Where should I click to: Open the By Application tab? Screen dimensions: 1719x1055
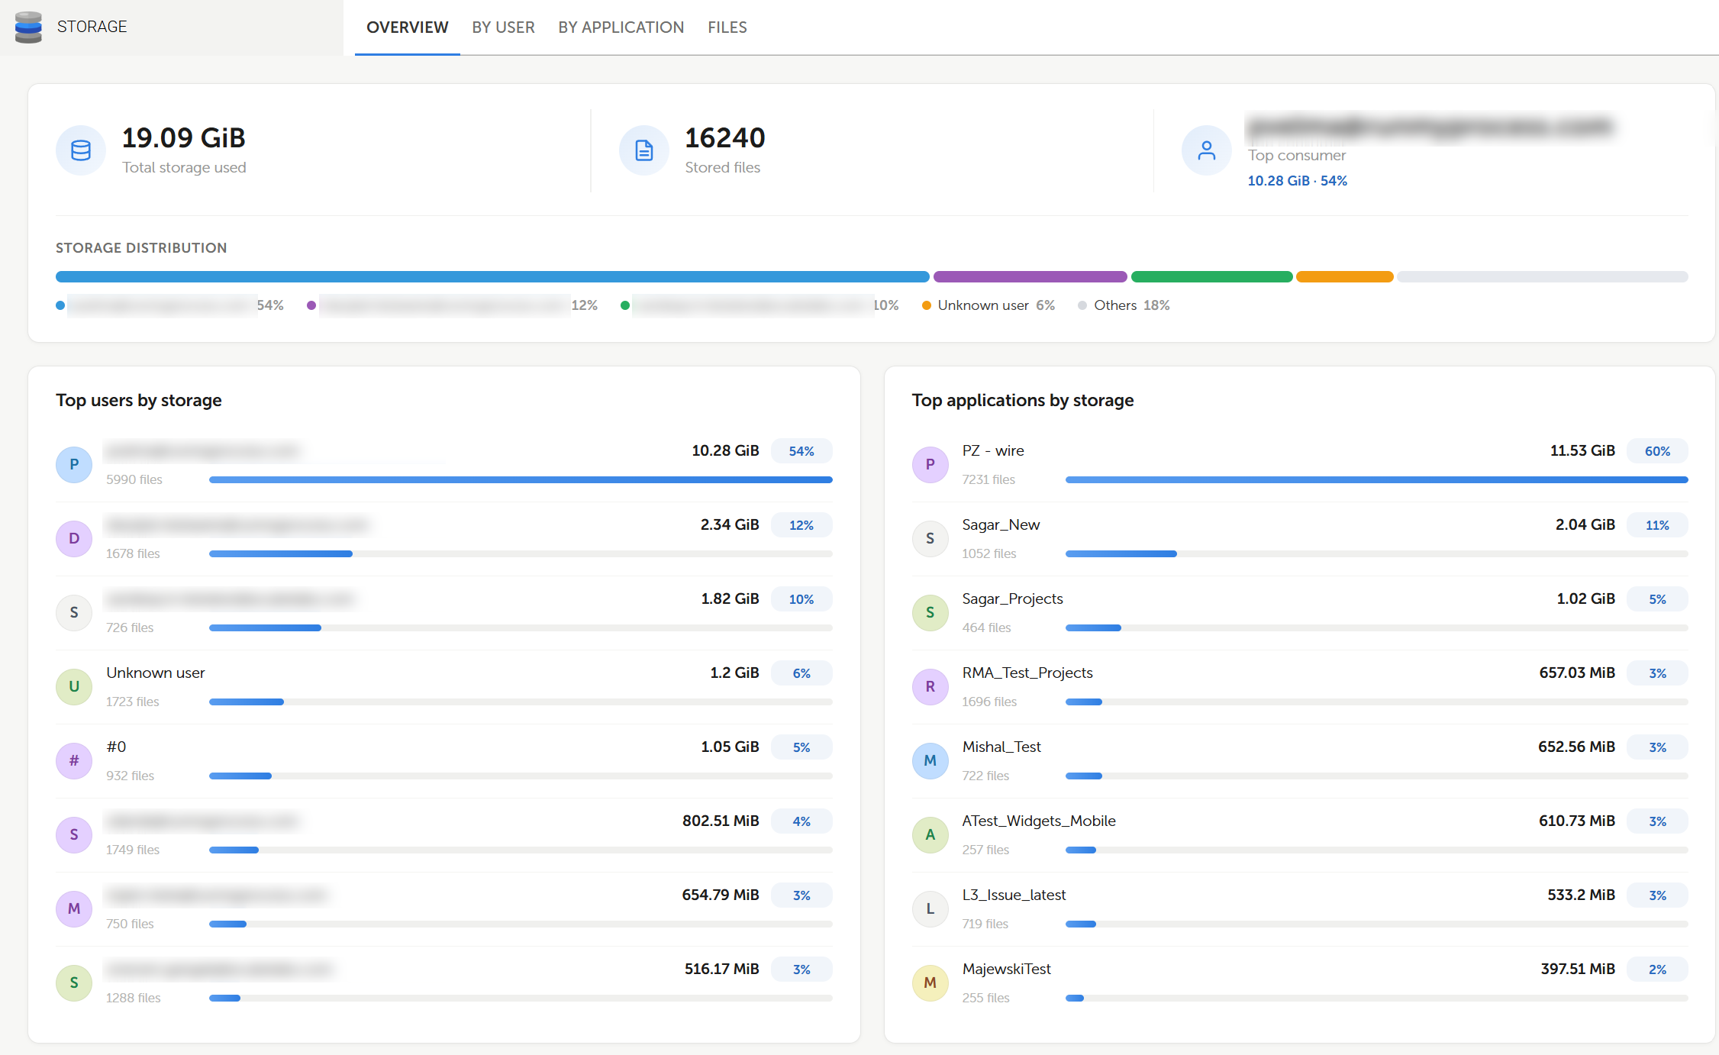tap(621, 27)
